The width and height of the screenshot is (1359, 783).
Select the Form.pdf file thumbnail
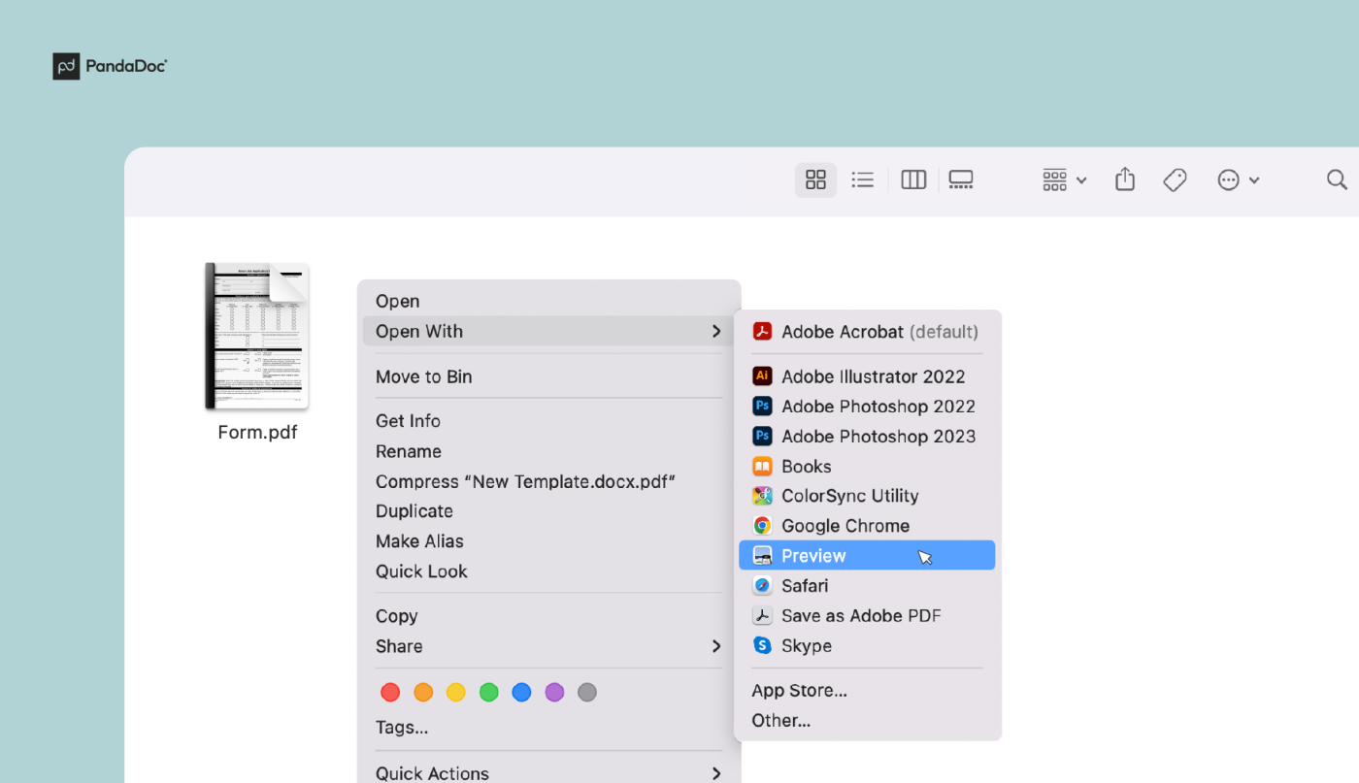(257, 337)
